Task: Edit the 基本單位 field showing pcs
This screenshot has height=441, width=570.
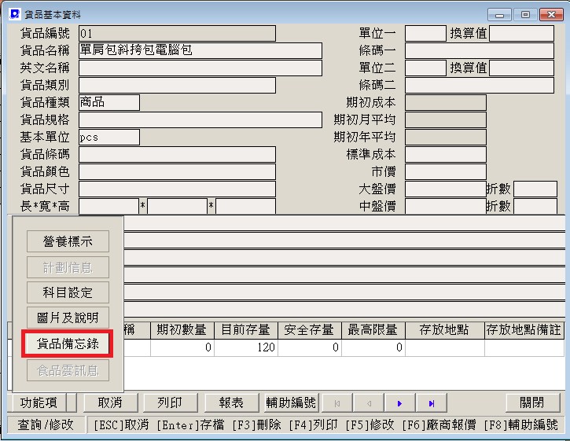Action: coord(109,137)
